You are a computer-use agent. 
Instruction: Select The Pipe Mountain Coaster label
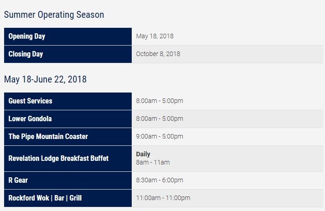(48, 136)
